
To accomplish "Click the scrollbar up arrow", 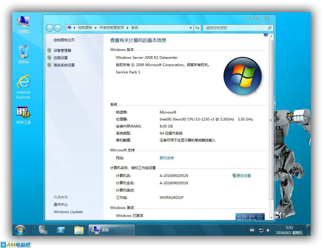I will click(x=271, y=36).
